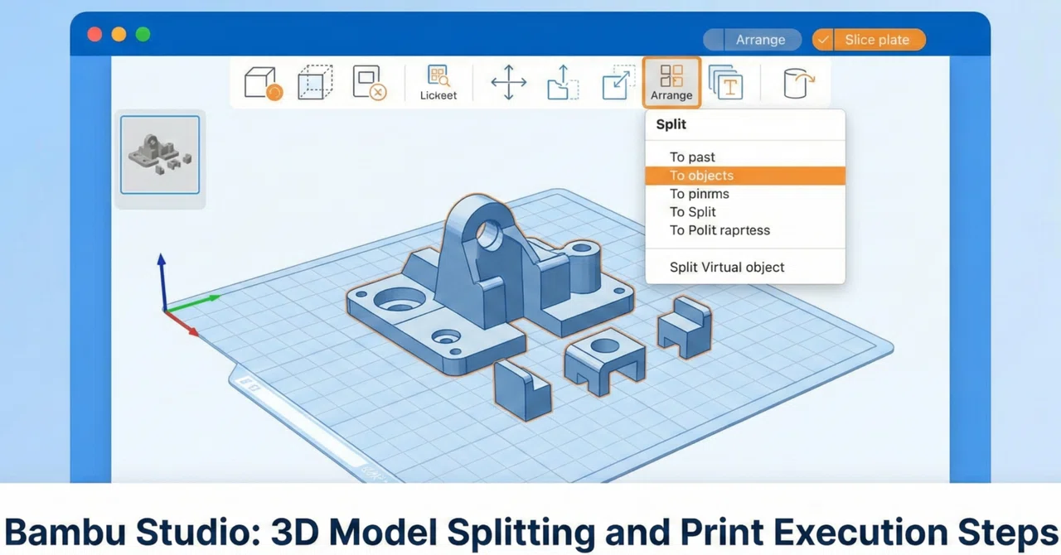Click the Arrange button in title bar
The width and height of the screenshot is (1061, 555).
pyautogui.click(x=752, y=40)
